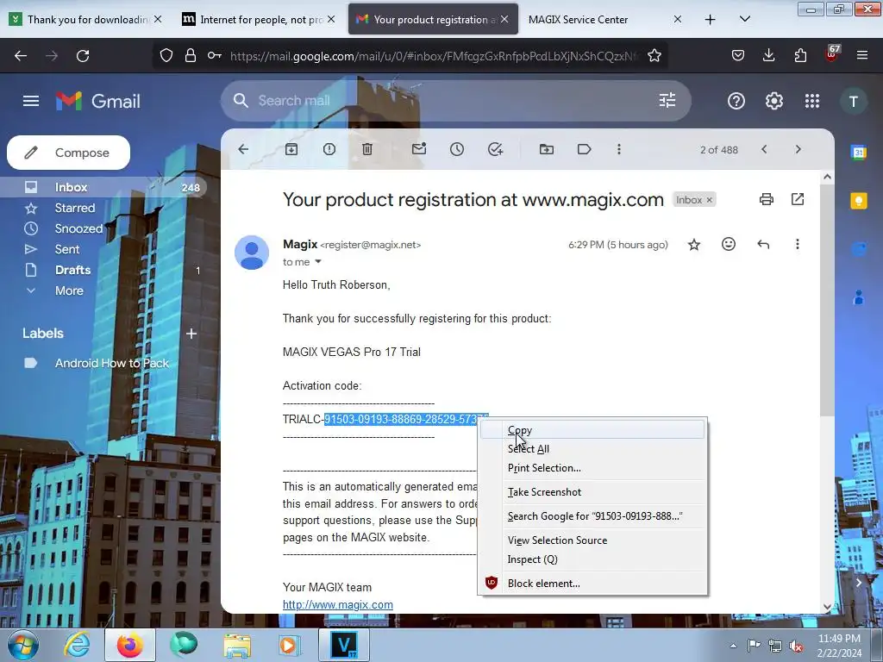Show search options slider icon
Image resolution: width=883 pixels, height=662 pixels.
click(x=667, y=101)
